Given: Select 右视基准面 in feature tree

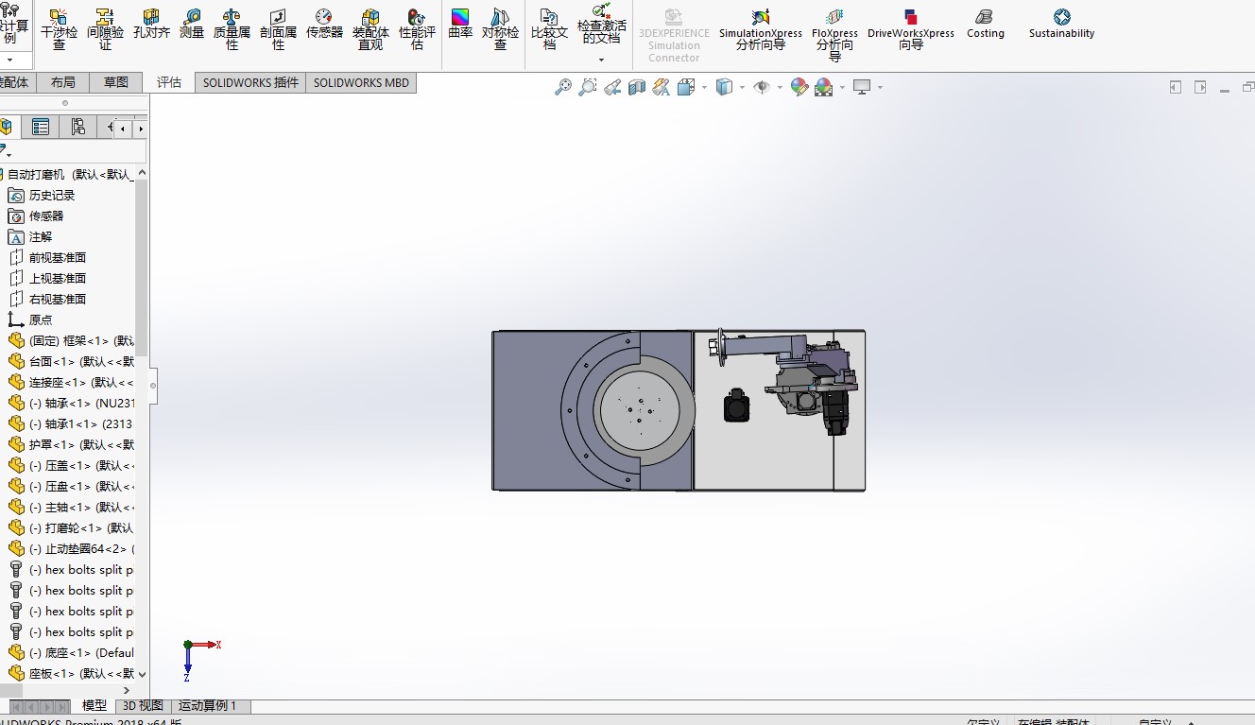Looking at the screenshot, I should (58, 299).
